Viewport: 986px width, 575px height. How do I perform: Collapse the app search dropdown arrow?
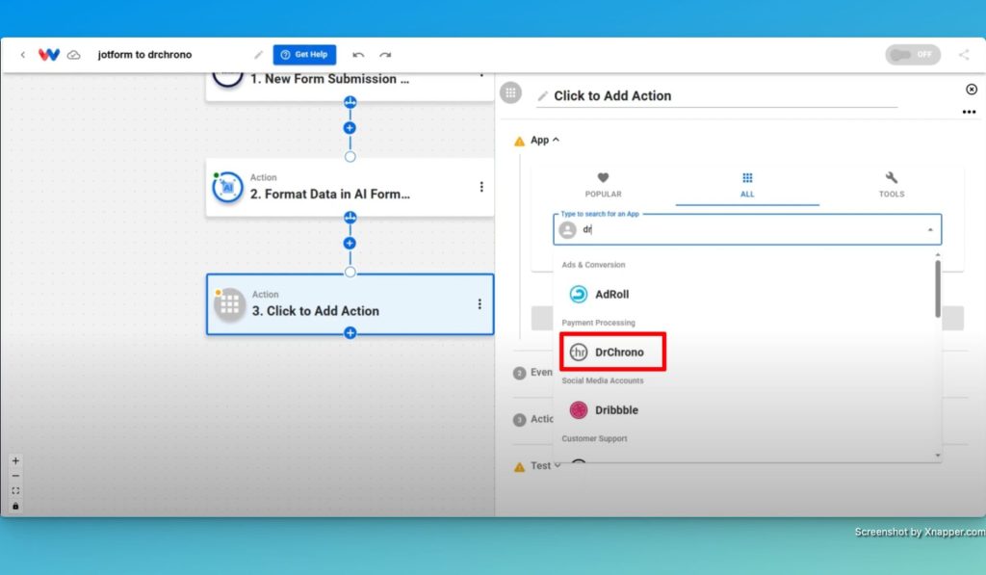(930, 229)
